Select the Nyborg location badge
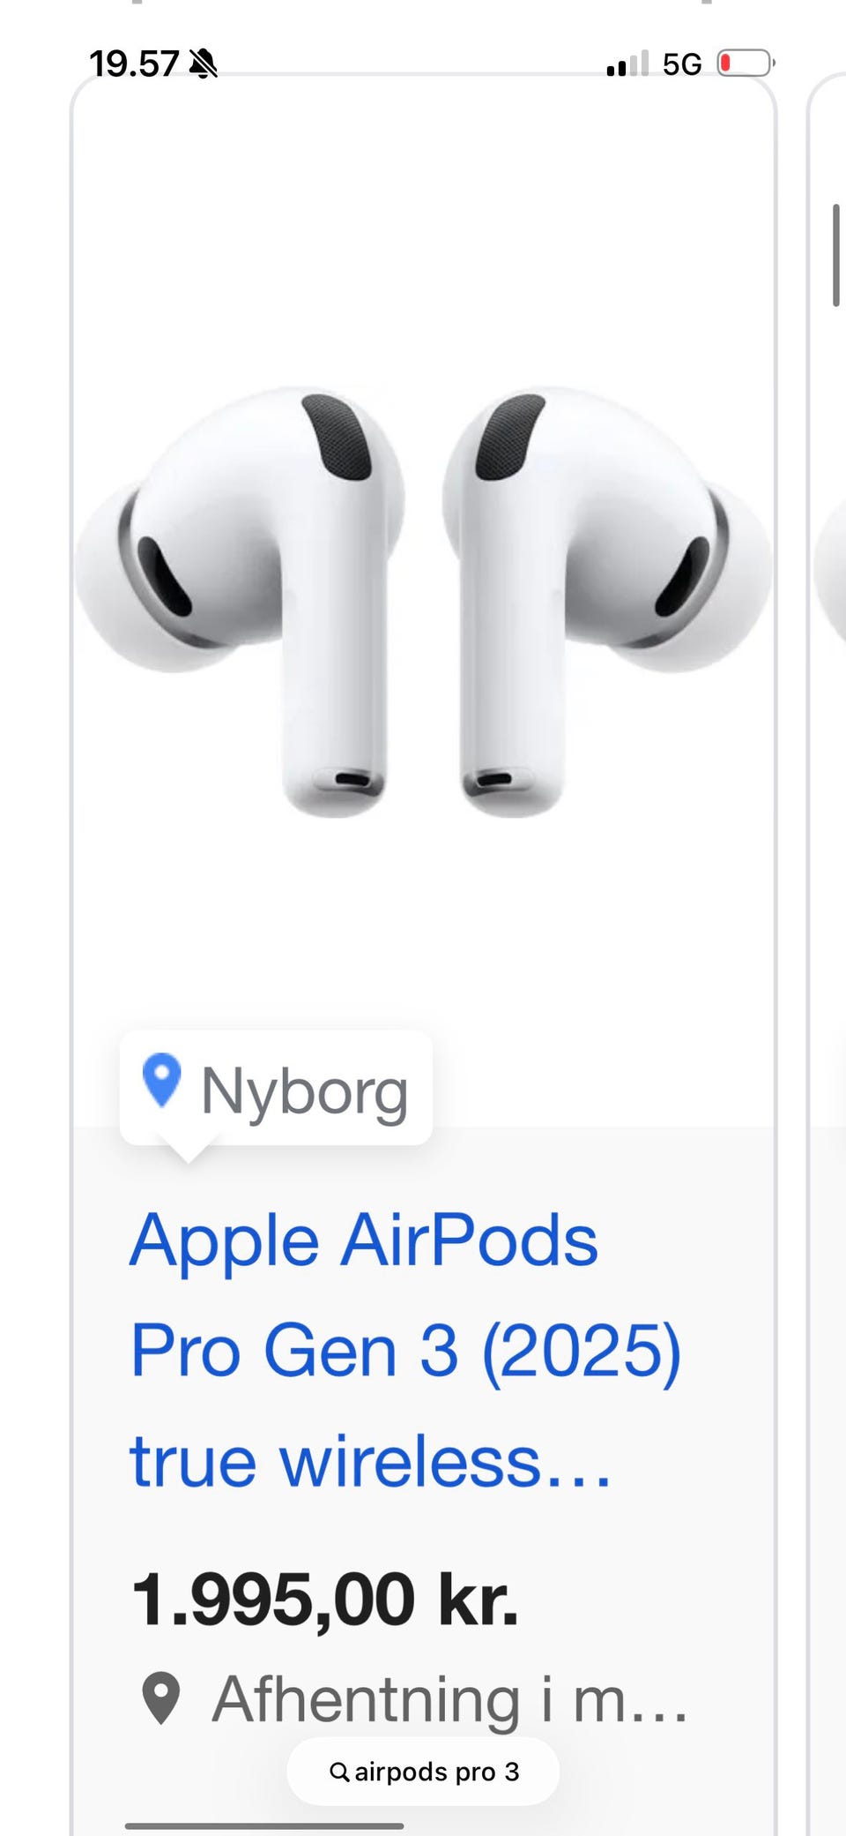 click(x=276, y=1089)
